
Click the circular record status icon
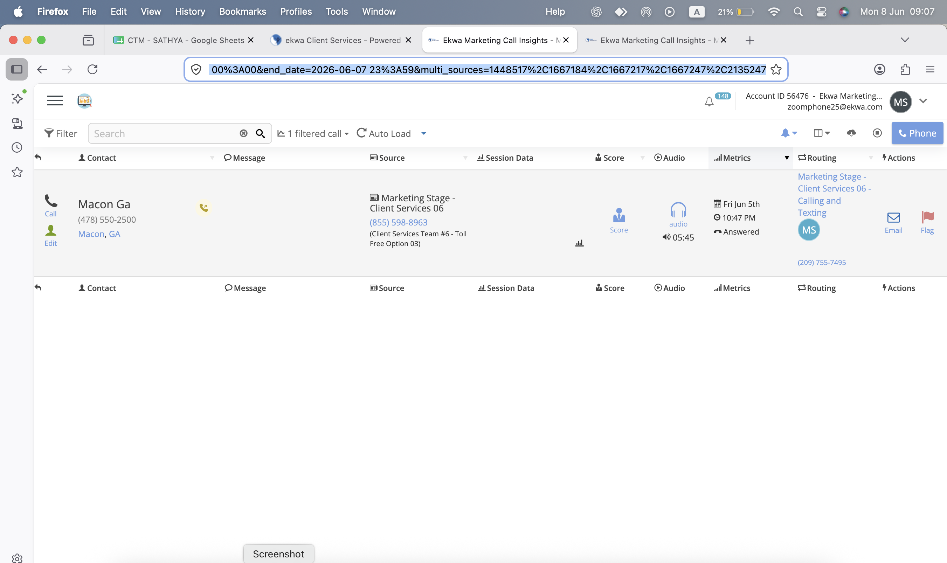pyautogui.click(x=877, y=133)
